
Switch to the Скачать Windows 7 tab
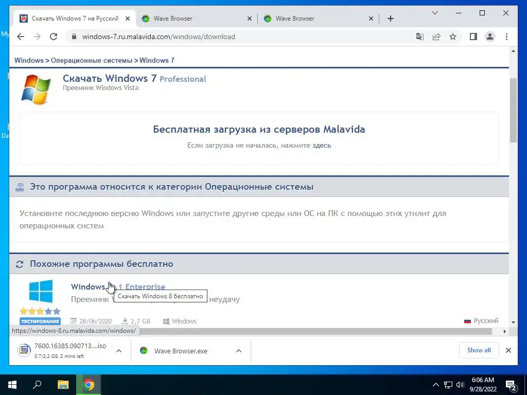pos(75,19)
